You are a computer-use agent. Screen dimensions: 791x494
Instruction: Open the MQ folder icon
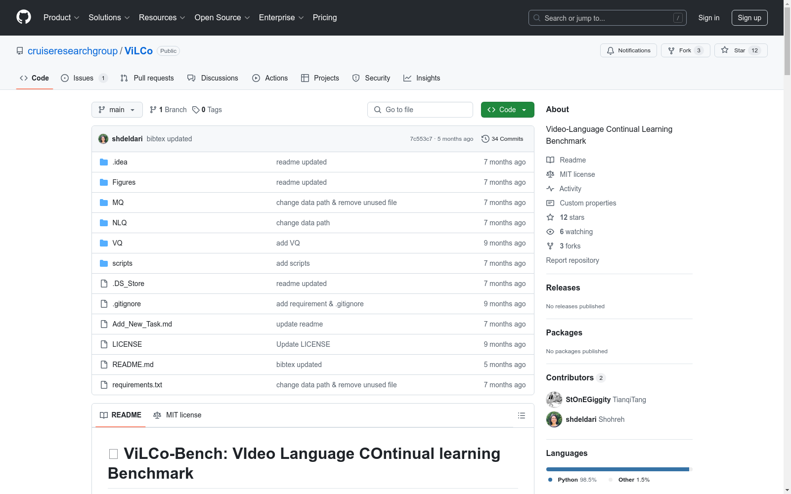coord(104,203)
